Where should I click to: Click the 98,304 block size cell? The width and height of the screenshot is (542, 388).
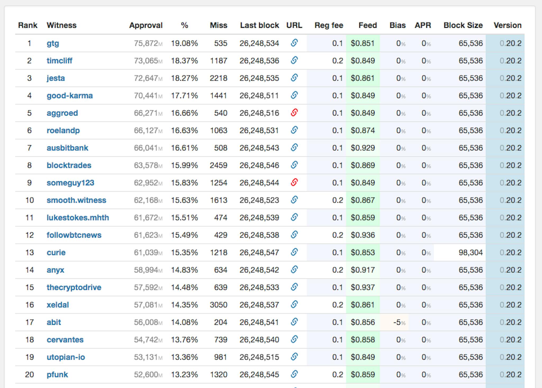pos(471,253)
